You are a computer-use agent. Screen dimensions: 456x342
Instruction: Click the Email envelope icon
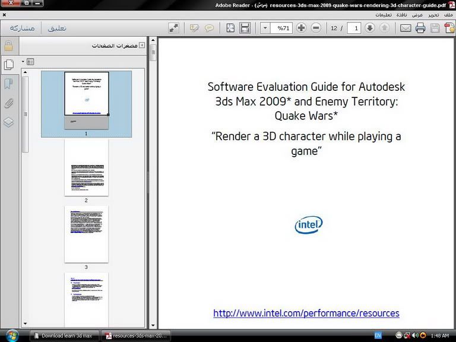click(x=406, y=28)
